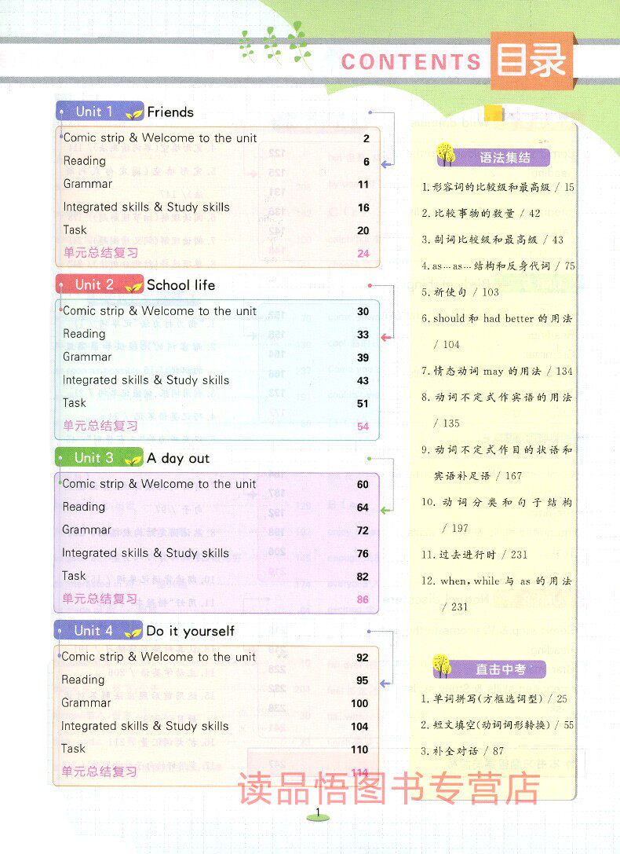Click page number 39 for Unit 2 Grammar
Viewport: 620px width, 854px height.
pyautogui.click(x=363, y=357)
